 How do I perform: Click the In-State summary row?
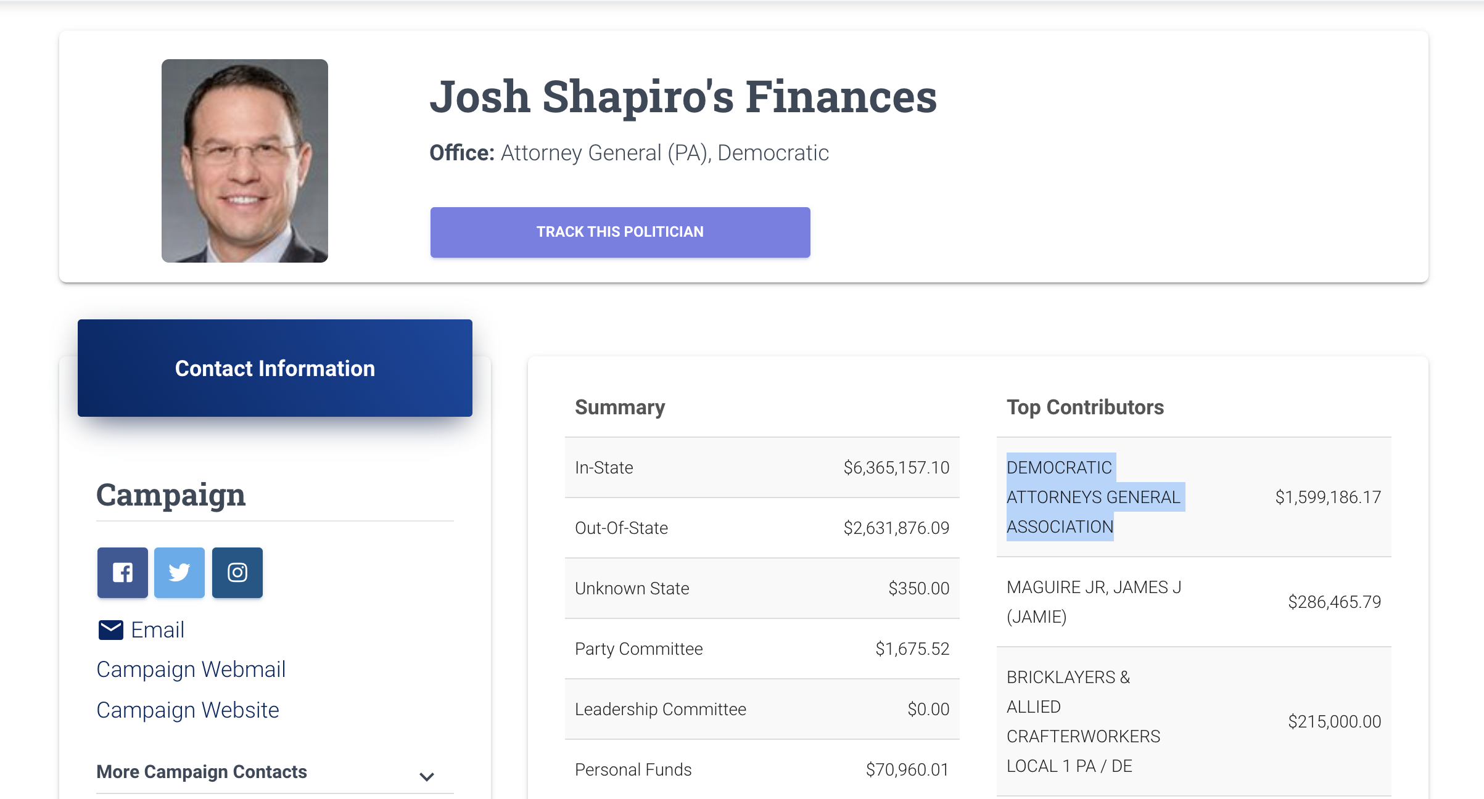pos(762,467)
